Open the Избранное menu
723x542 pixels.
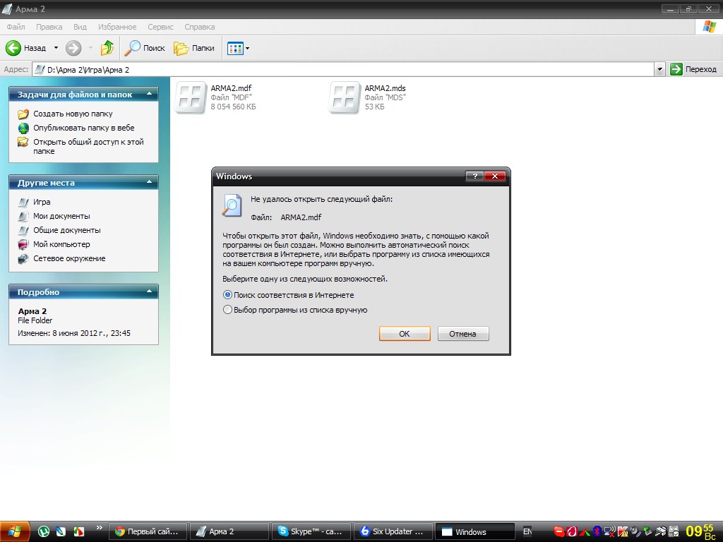tap(117, 27)
